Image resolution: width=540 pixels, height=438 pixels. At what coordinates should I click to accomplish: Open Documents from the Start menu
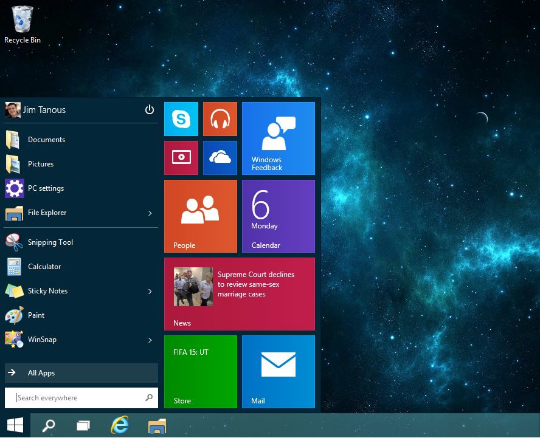pyautogui.click(x=81, y=140)
